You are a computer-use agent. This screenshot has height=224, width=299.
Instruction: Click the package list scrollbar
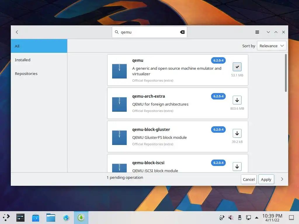click(286, 73)
